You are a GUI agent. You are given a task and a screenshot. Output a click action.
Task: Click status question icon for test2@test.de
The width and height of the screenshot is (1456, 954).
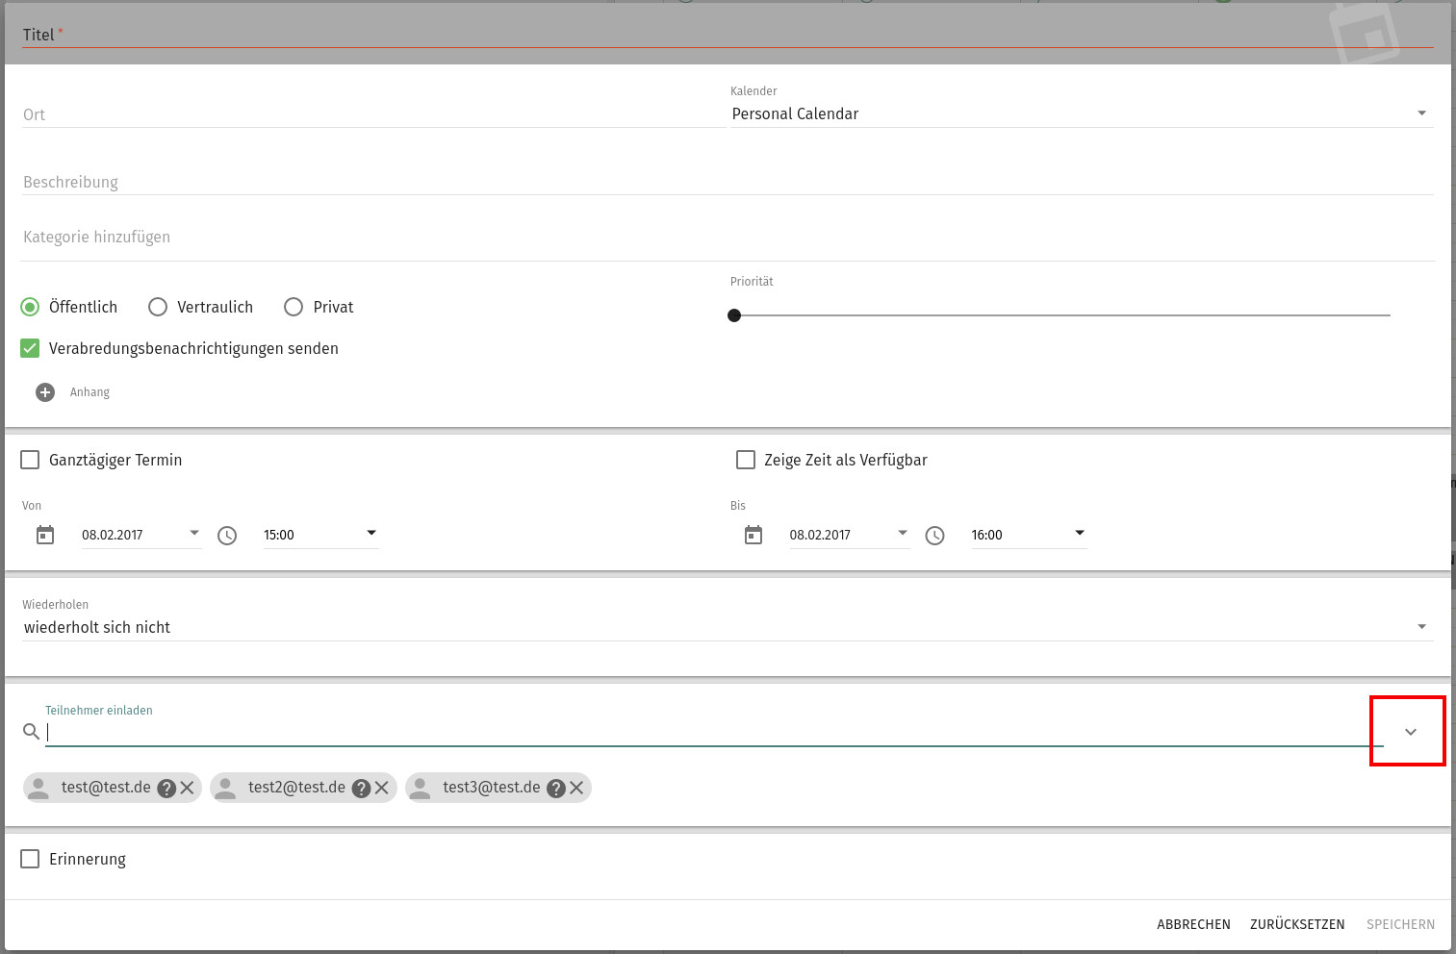(x=362, y=789)
